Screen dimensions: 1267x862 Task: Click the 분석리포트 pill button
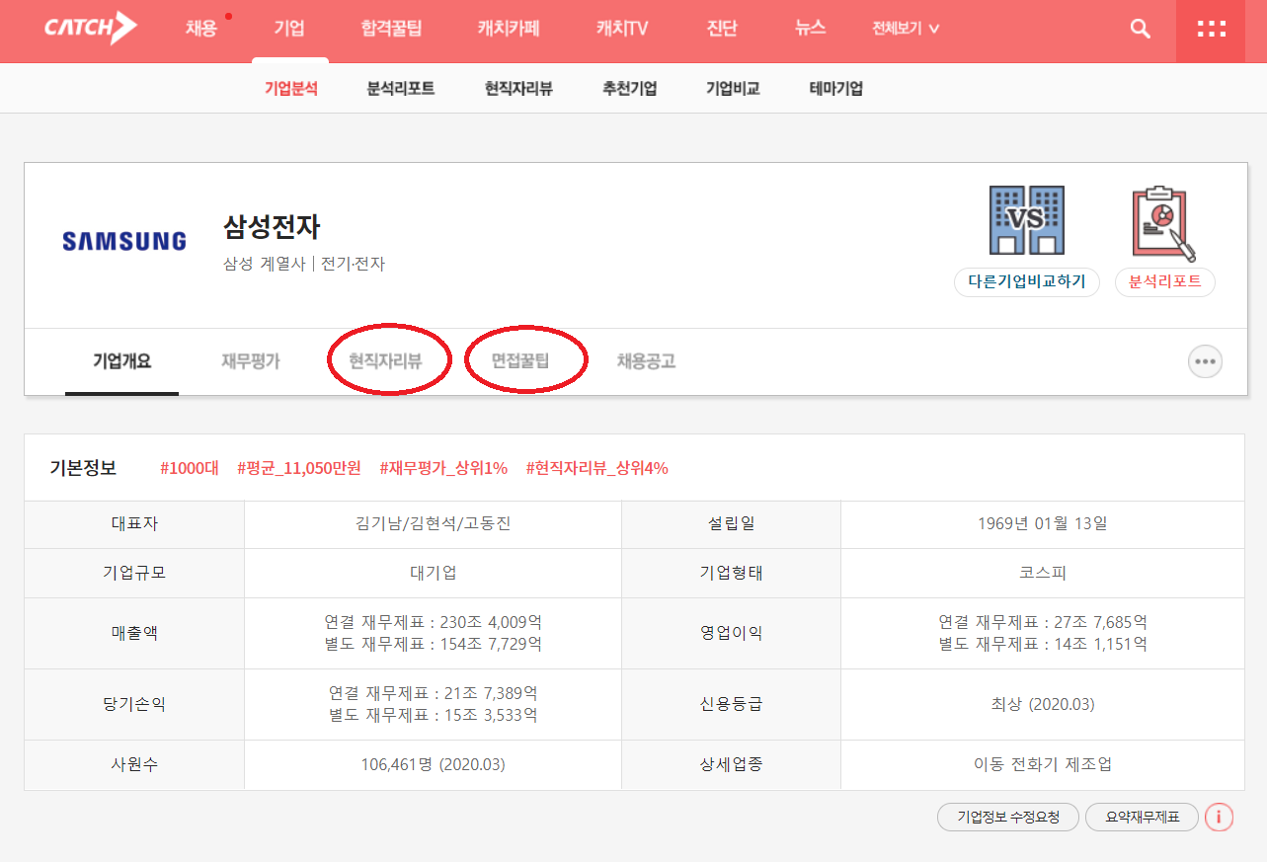1165,281
